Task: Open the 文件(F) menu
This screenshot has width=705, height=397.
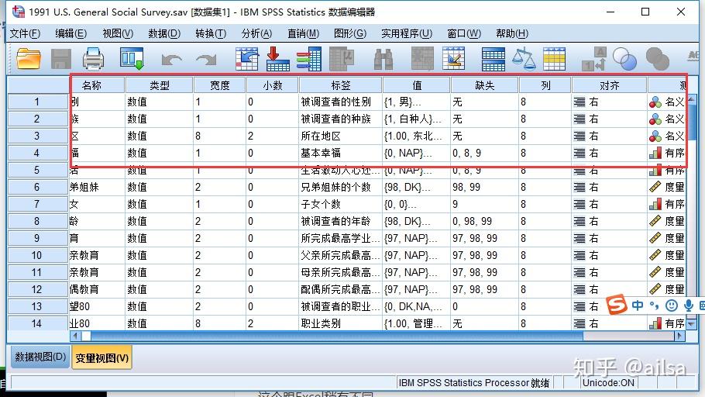Action: click(25, 34)
